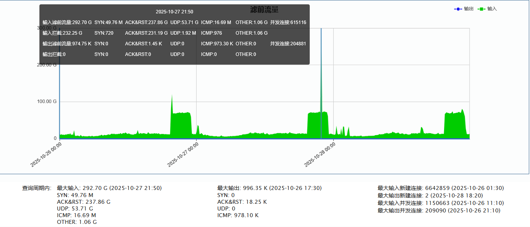Click 输入拦截:232.25 G in the tooltip
This screenshot has height=227, width=530.
[x=62, y=33]
